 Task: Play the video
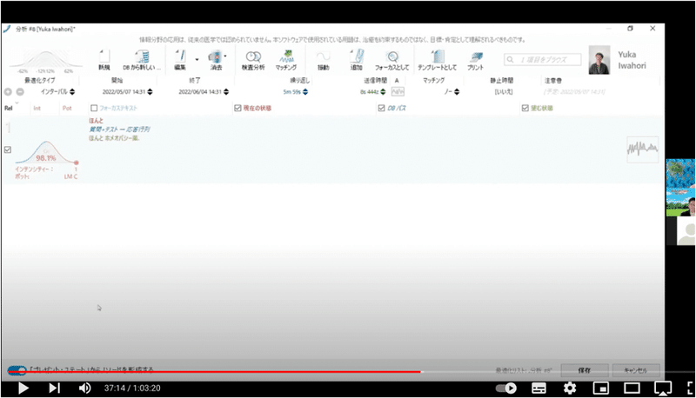click(23, 388)
